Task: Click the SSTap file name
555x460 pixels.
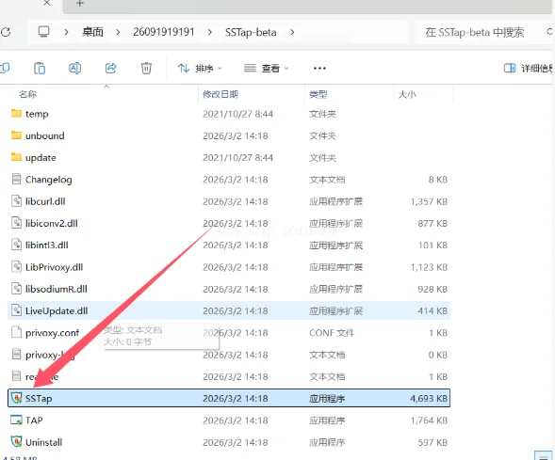Action: tap(39, 399)
